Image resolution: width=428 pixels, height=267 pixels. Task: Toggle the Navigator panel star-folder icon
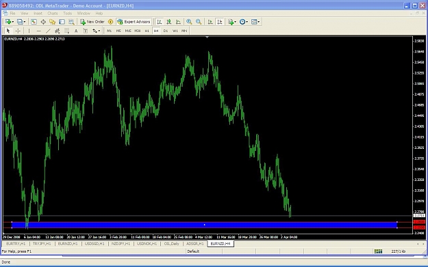53,22
